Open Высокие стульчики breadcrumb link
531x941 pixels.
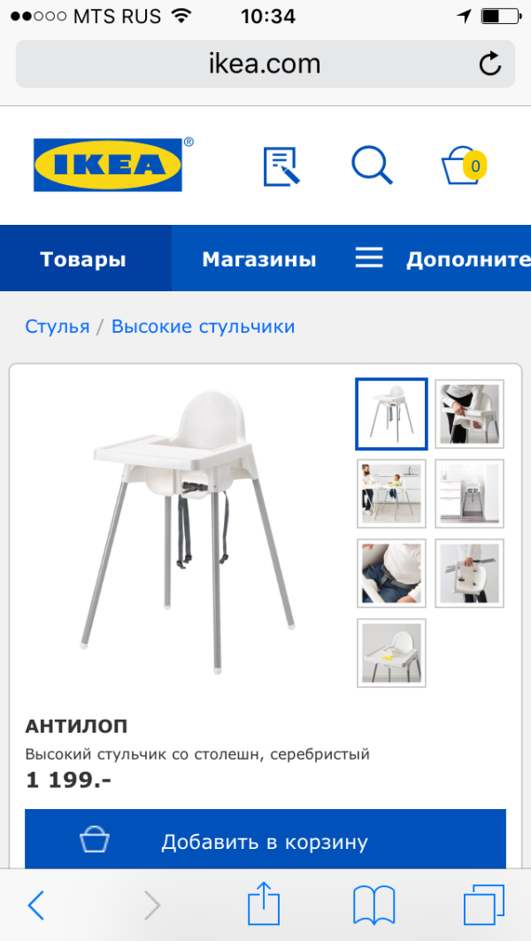(x=203, y=327)
